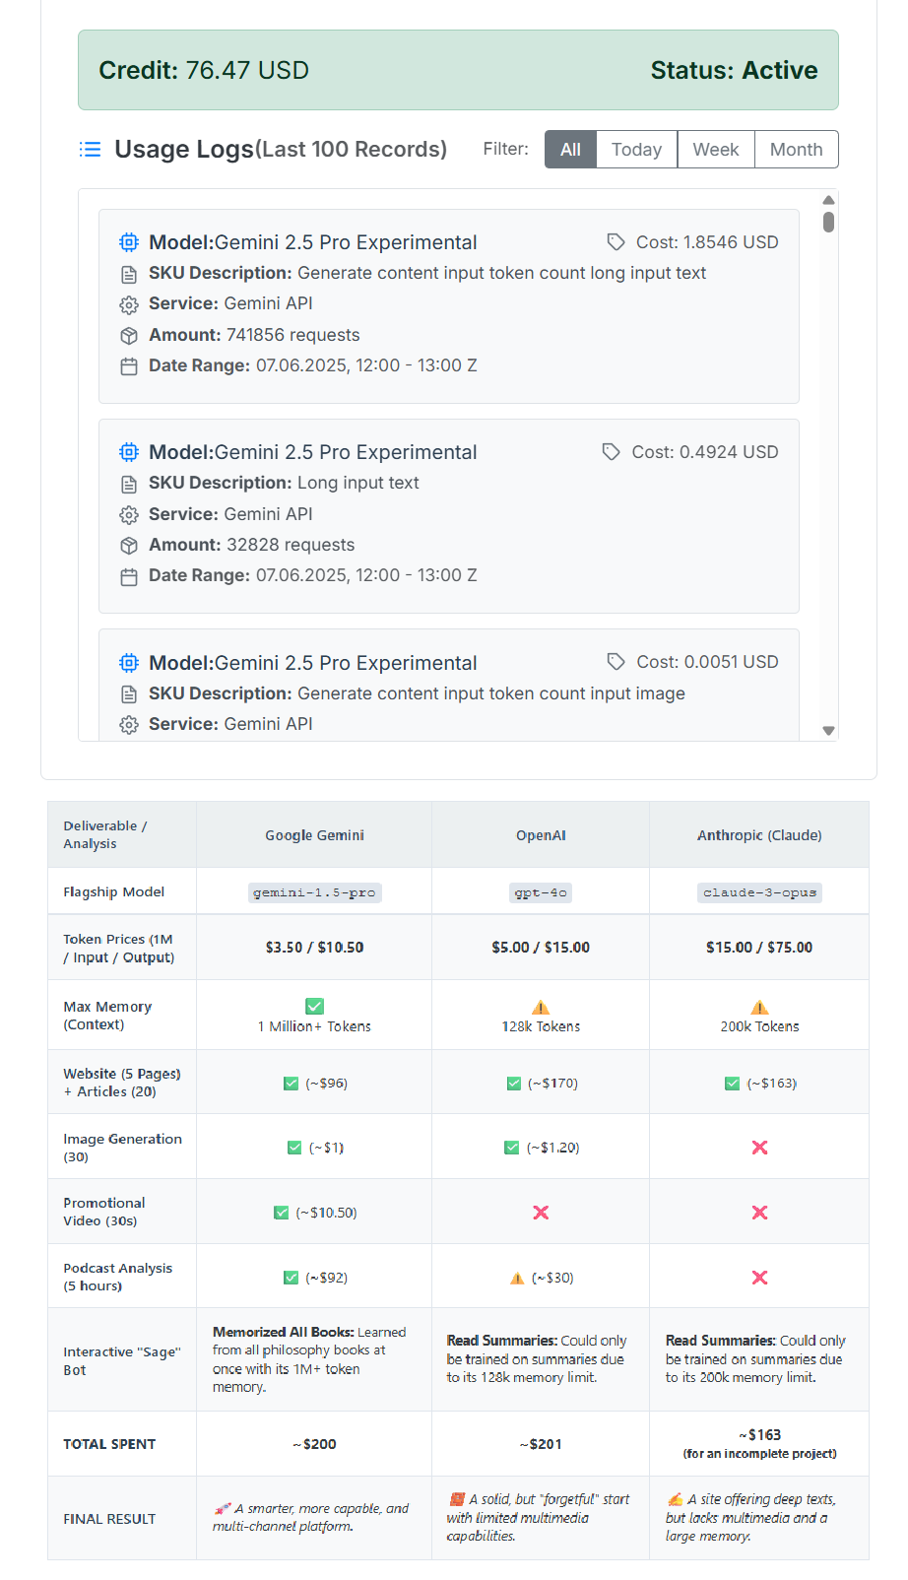Click the service gear icon in first log
This screenshot has height=1580, width=908.
point(129,304)
